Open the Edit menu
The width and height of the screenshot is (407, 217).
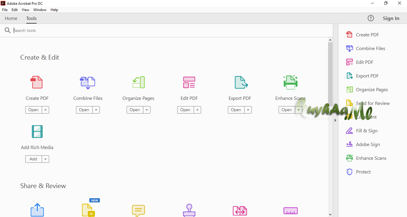coord(15,10)
